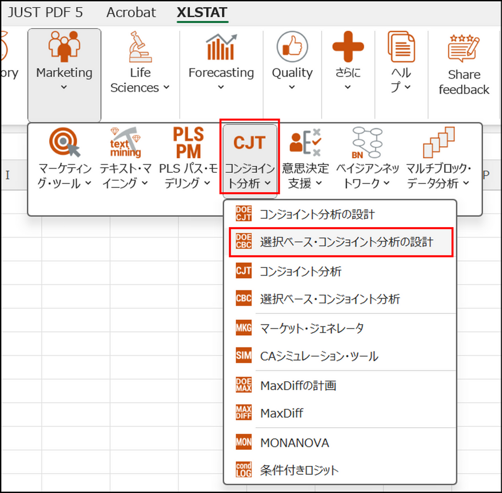Click the マーケティング・ツール target icon
502x493 pixels.
(x=65, y=143)
